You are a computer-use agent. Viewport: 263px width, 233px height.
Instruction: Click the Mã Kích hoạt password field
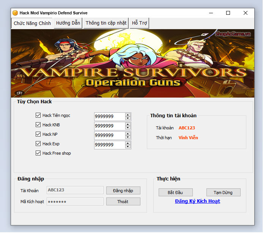pyautogui.click(x=75, y=201)
